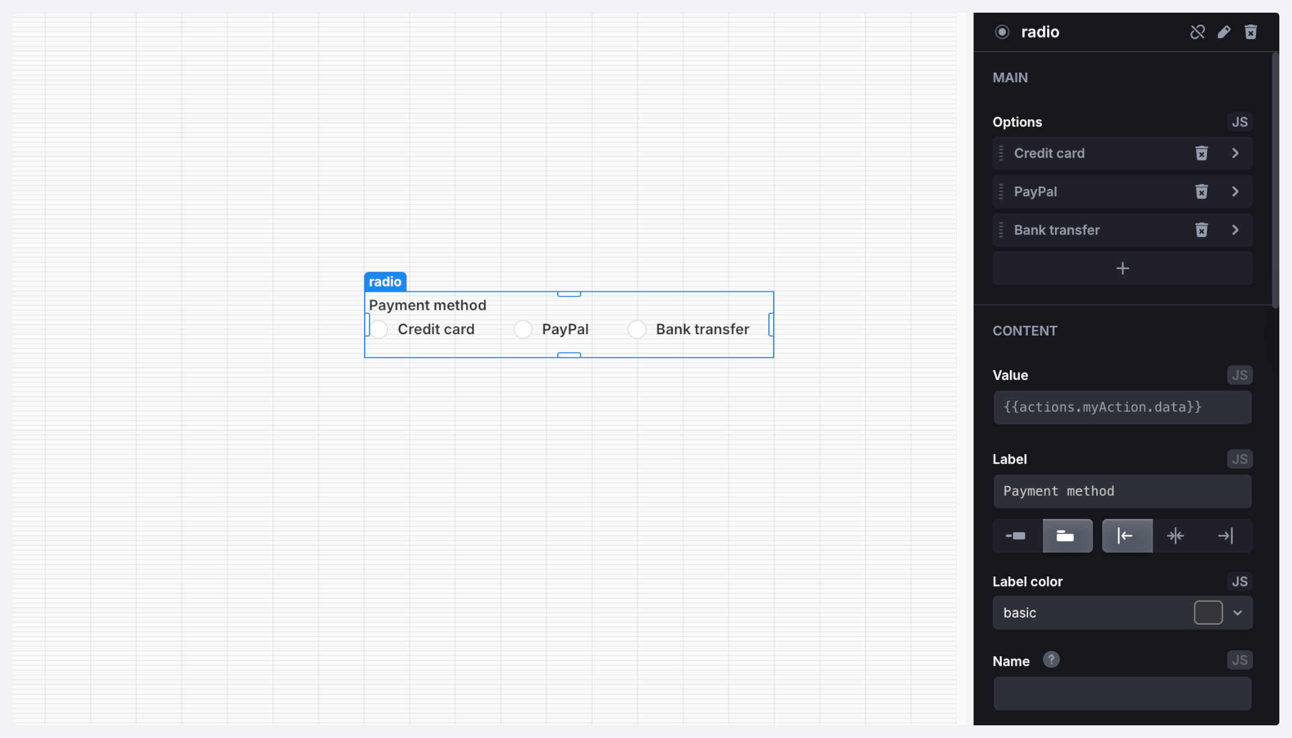Click the pencil rename icon
Viewport: 1292px width, 738px height.
click(x=1224, y=32)
